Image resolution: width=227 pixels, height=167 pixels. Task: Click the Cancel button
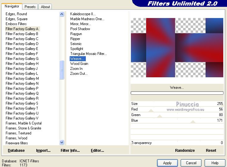coord(191,163)
